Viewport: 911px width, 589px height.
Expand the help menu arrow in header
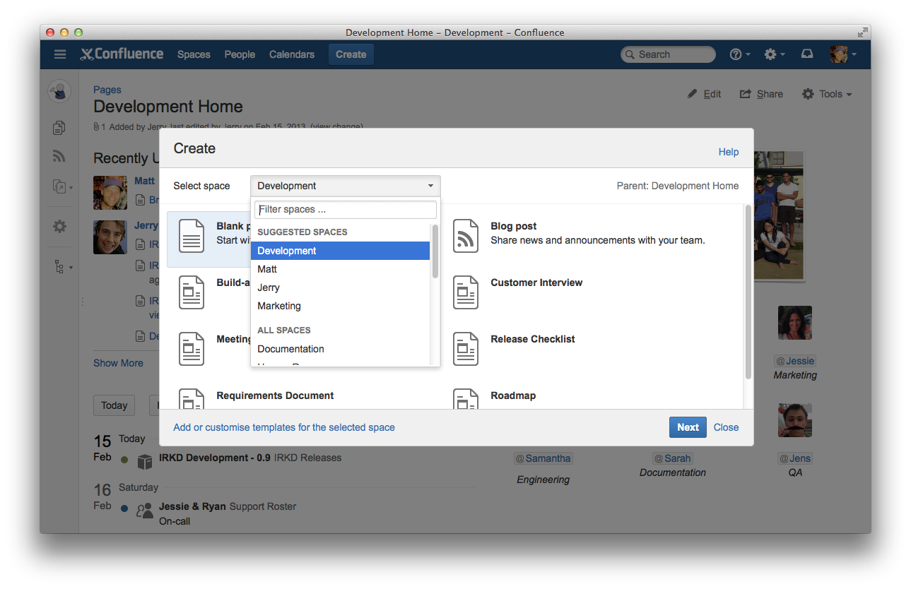tap(748, 54)
